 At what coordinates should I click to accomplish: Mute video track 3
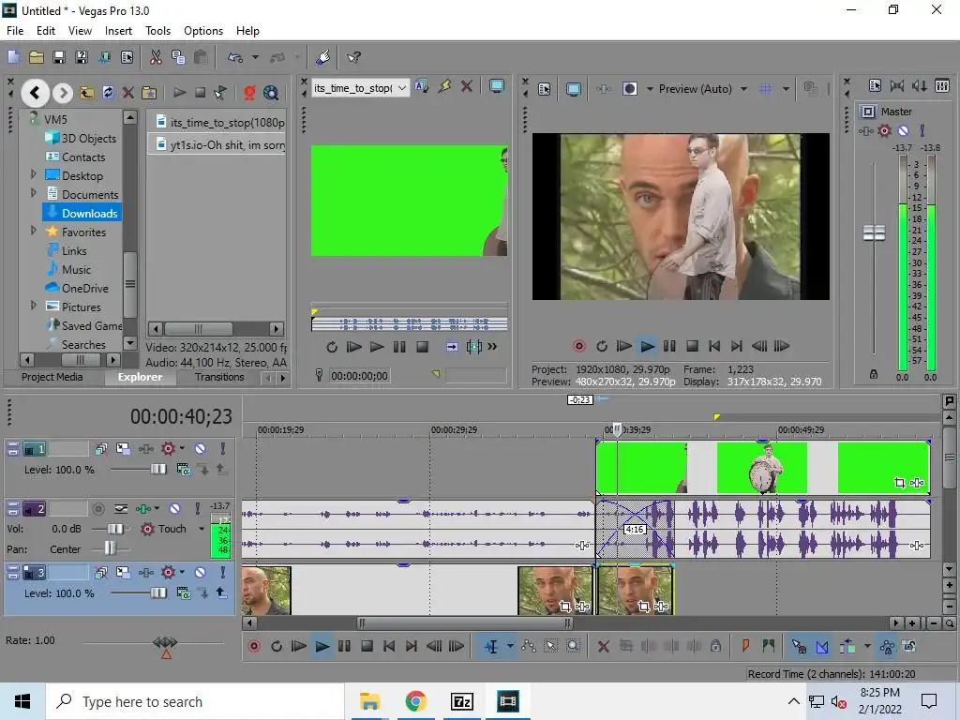tap(201, 573)
